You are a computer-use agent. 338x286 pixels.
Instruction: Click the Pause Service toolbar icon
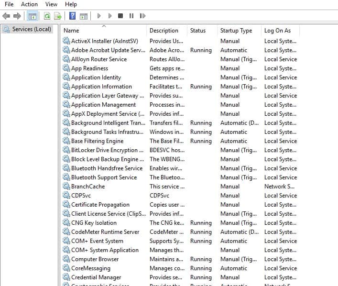[131, 16]
